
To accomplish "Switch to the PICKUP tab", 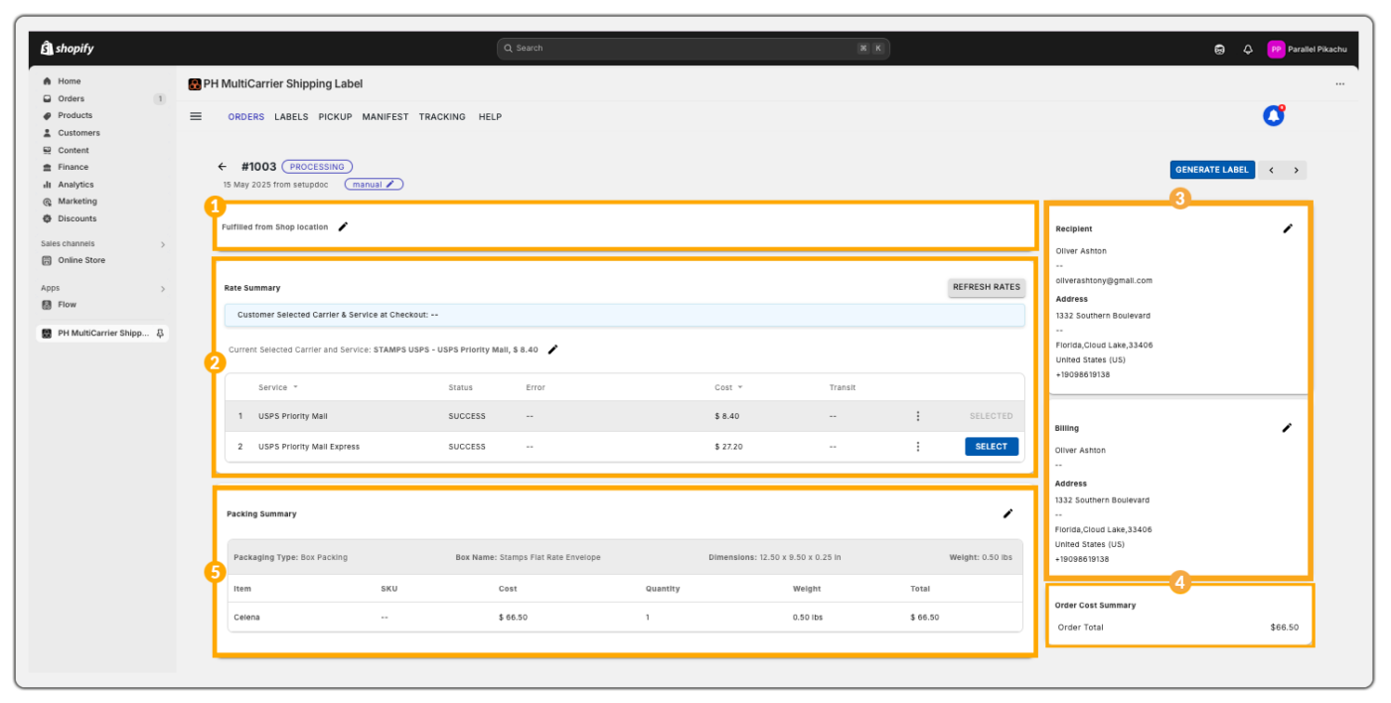I will point(335,117).
